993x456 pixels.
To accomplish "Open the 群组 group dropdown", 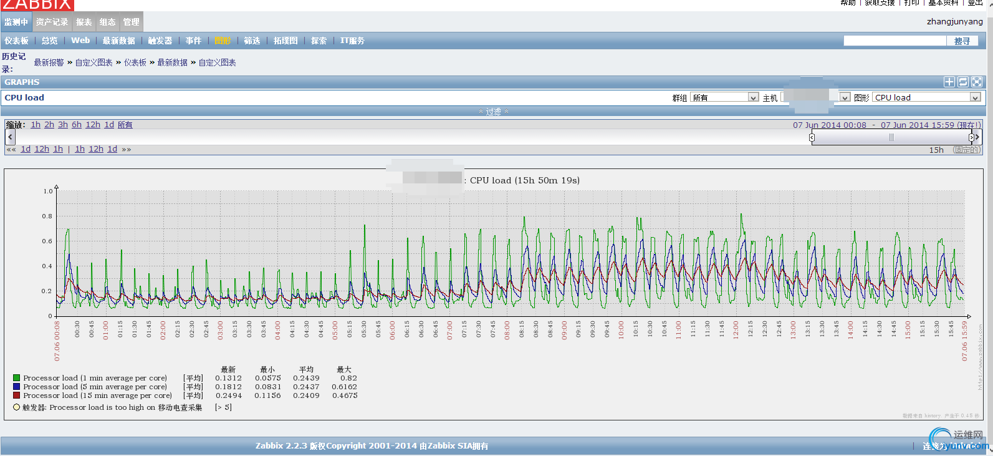I will pyautogui.click(x=724, y=98).
